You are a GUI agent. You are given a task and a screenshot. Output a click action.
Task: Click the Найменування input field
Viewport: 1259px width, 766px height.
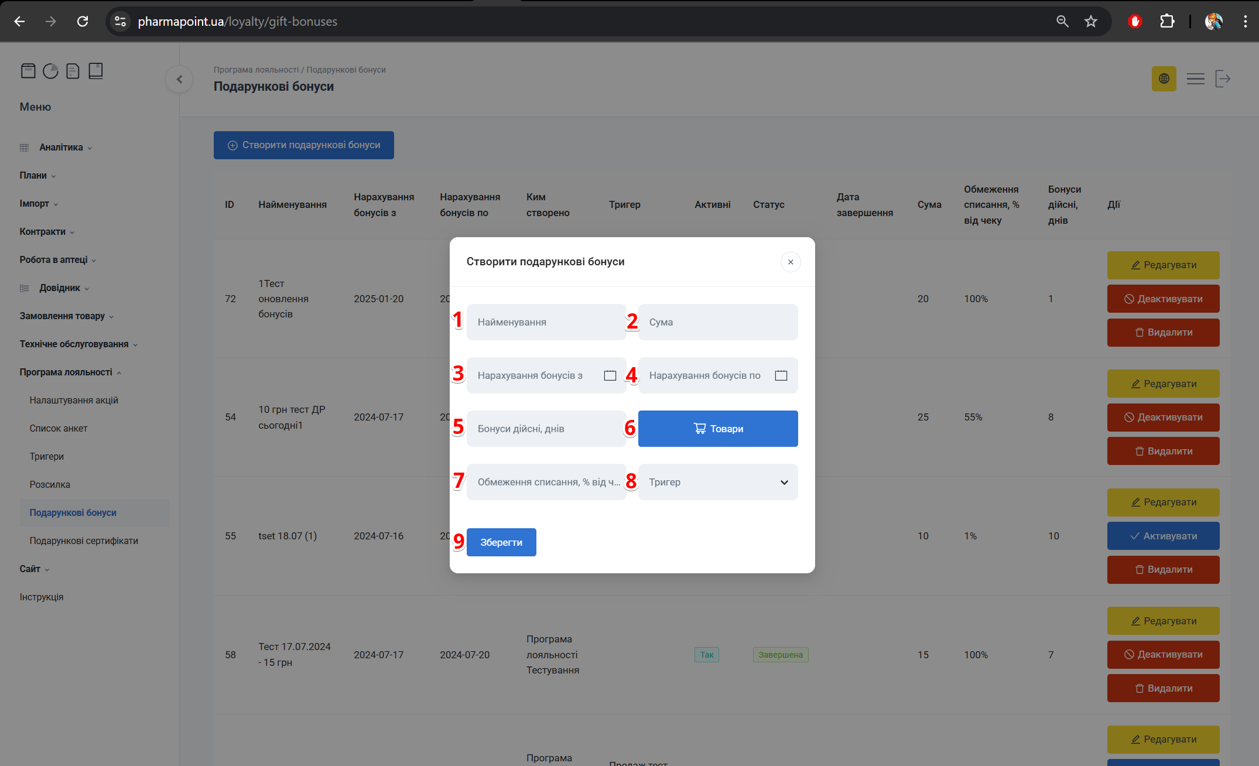(546, 322)
